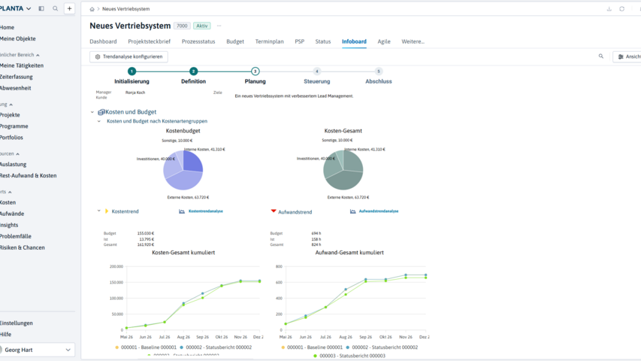Open the Projektsteckbrief tab

[150, 41]
